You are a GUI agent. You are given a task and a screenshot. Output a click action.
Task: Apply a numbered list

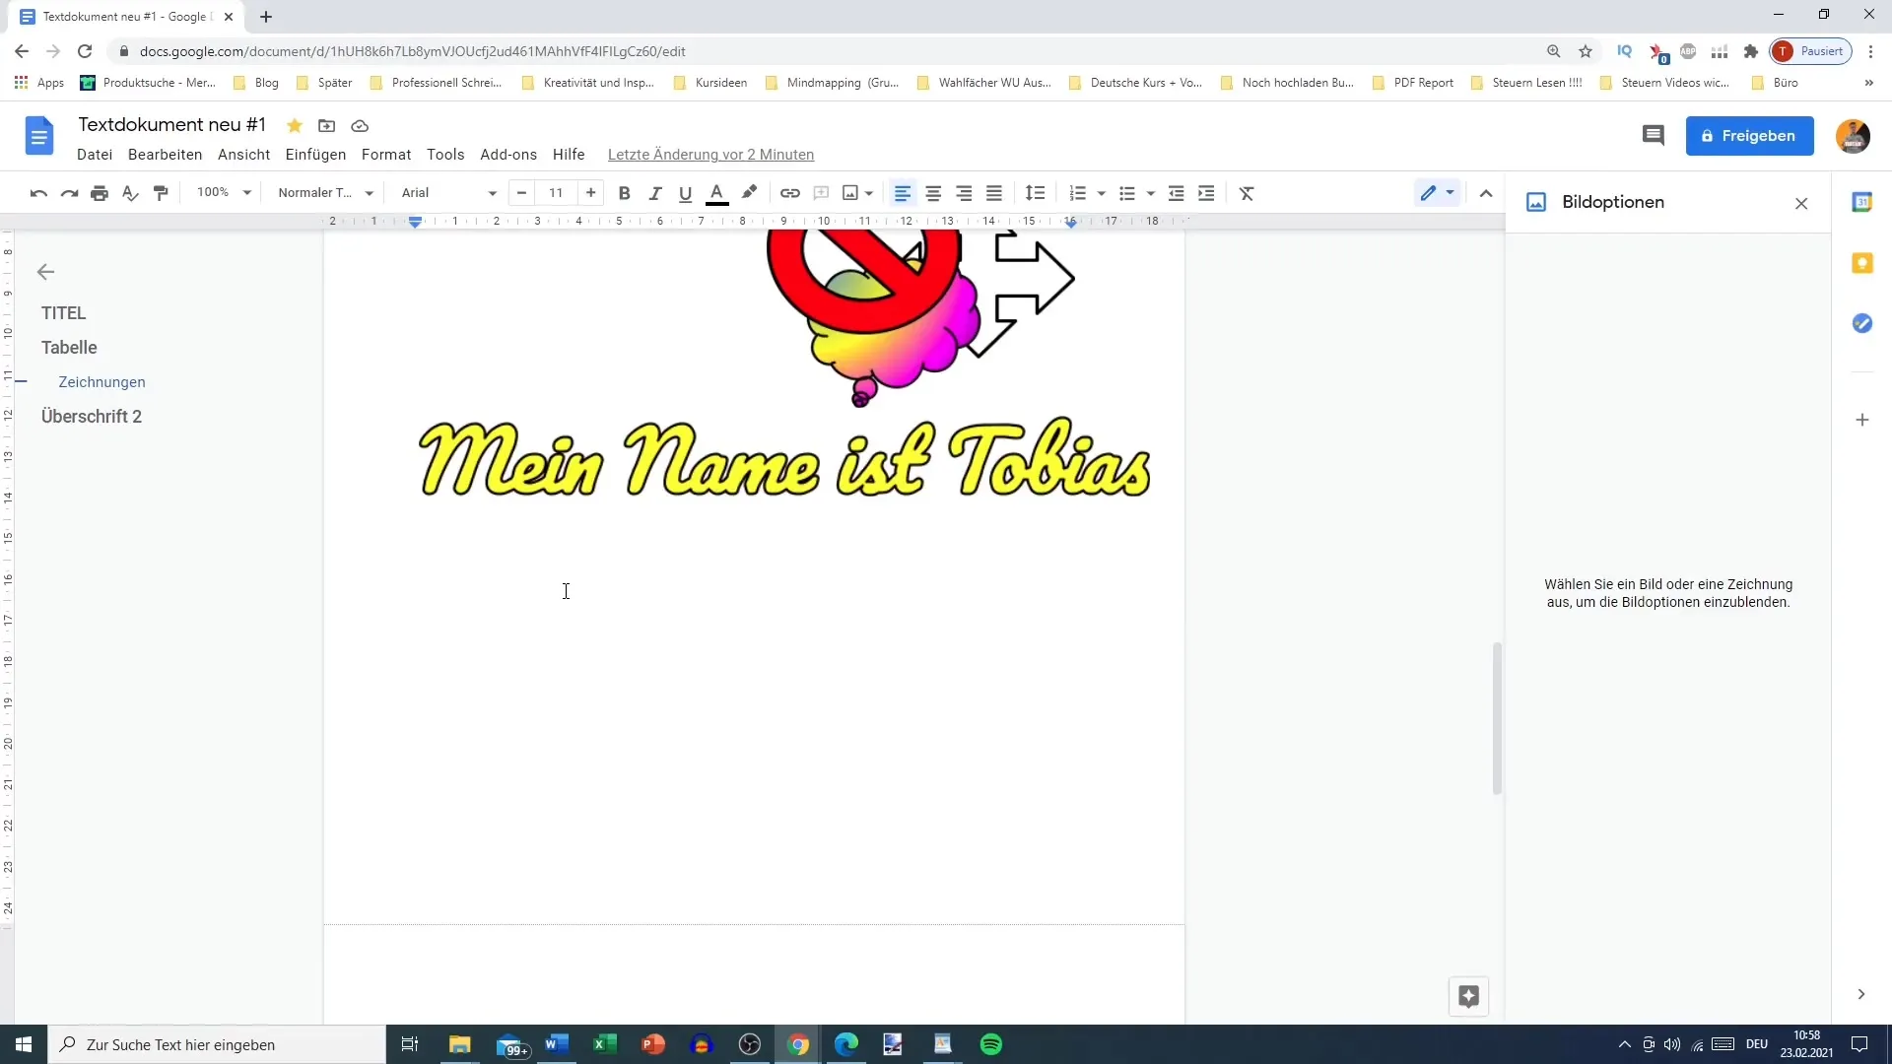[1078, 193]
